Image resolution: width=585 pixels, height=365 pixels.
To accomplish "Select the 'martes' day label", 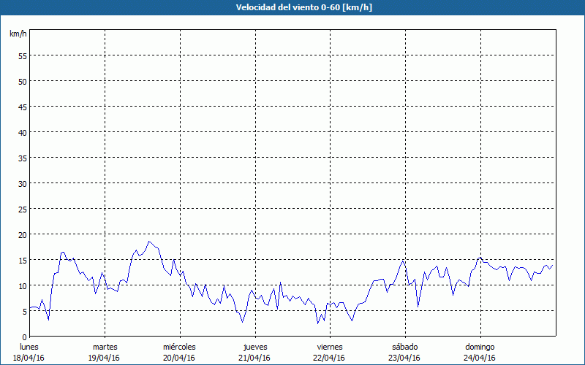I will click(x=105, y=347).
